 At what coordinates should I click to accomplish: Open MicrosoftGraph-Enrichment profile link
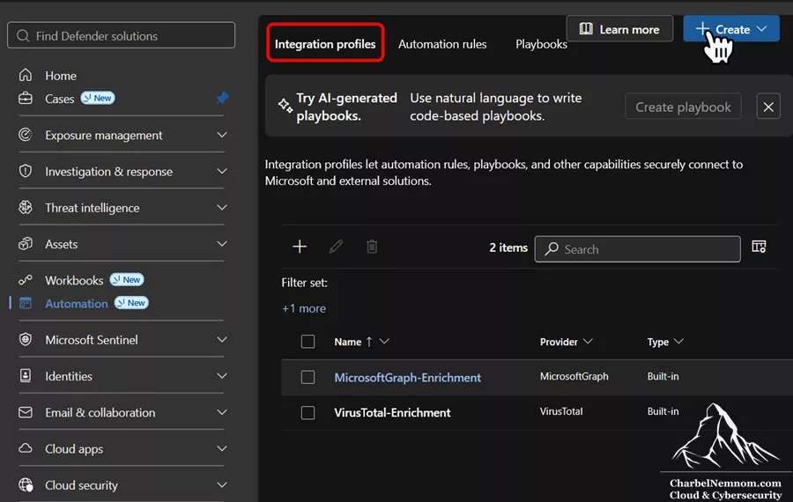[408, 377]
